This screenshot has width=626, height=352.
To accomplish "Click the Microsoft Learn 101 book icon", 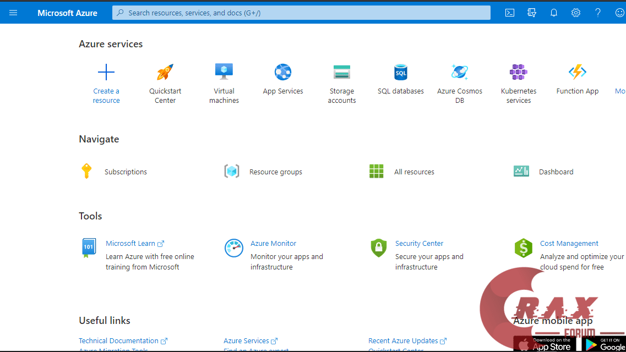I will 89,248.
